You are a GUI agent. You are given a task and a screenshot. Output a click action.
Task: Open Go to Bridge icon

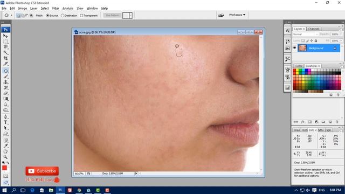point(221,15)
